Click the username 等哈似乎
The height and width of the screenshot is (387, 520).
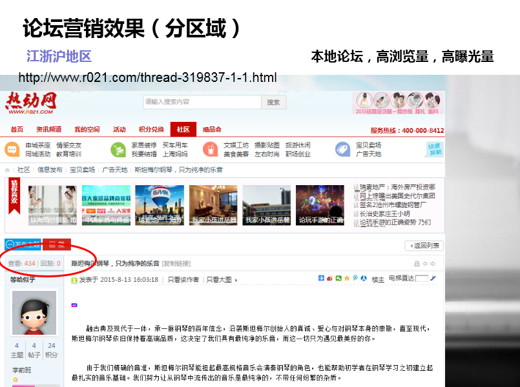coord(23,280)
